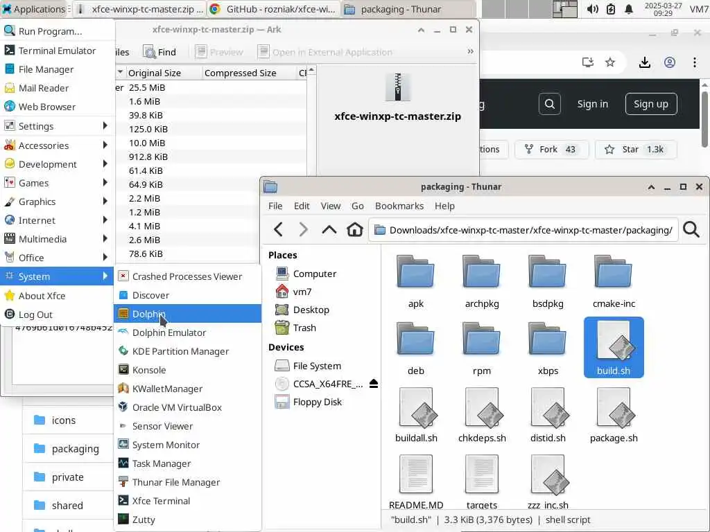
Task: Open Thunar File menu
Action: (275, 206)
